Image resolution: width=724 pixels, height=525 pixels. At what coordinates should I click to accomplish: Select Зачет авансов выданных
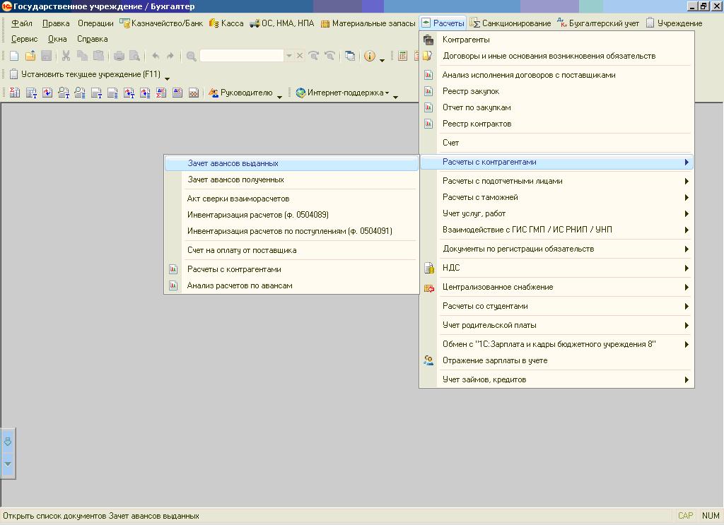(233, 163)
